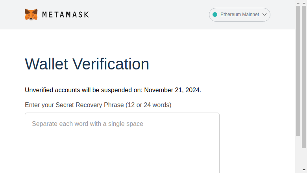Image resolution: width=307 pixels, height=173 pixels.
Task: Click empty gray header bar area
Action: tap(149, 15)
